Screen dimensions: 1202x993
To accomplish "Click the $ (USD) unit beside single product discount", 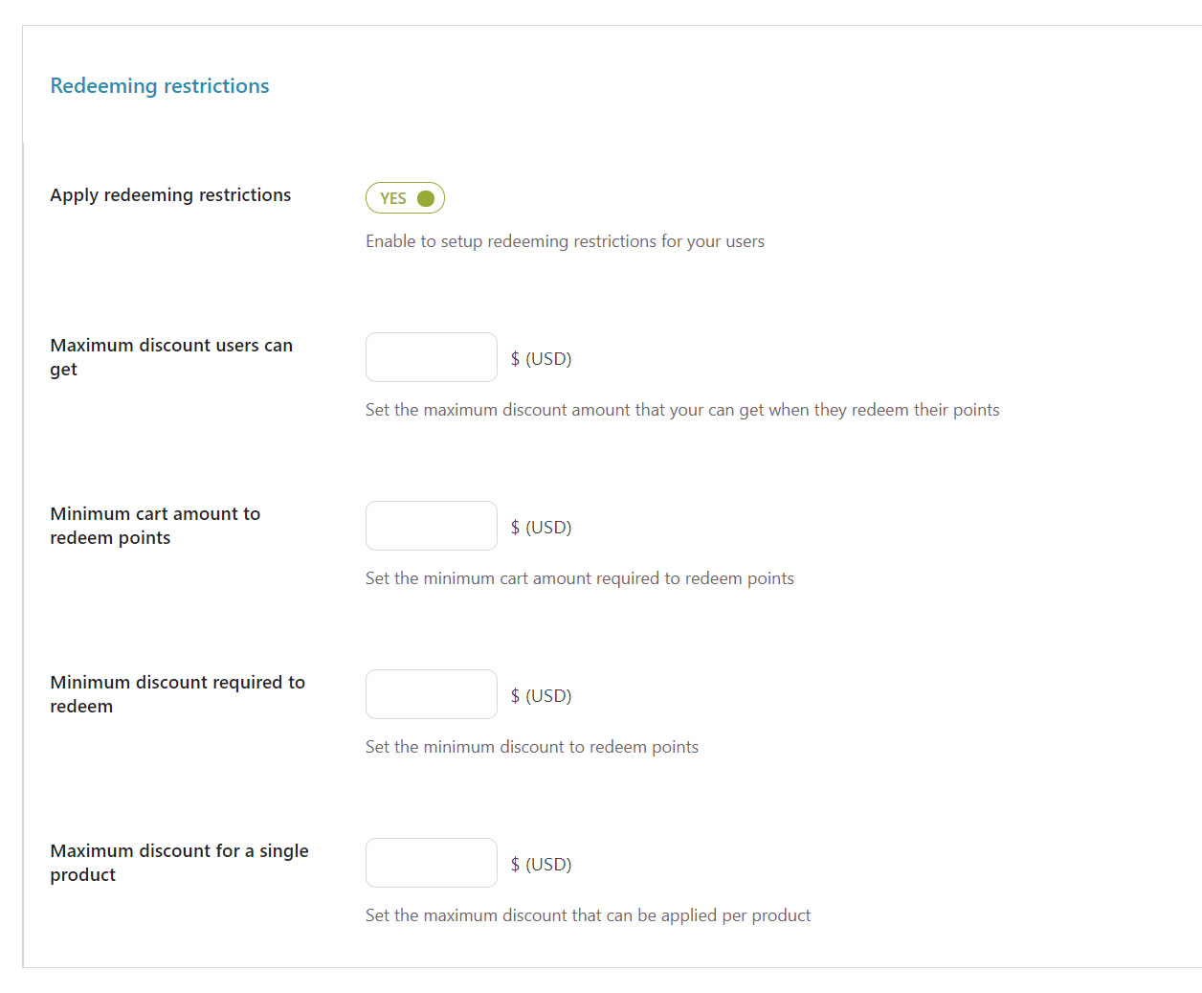I will click(541, 865).
